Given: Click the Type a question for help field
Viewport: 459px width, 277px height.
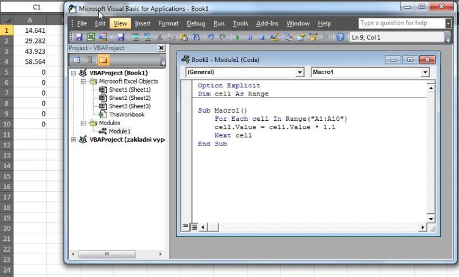Looking at the screenshot, I should [401, 23].
